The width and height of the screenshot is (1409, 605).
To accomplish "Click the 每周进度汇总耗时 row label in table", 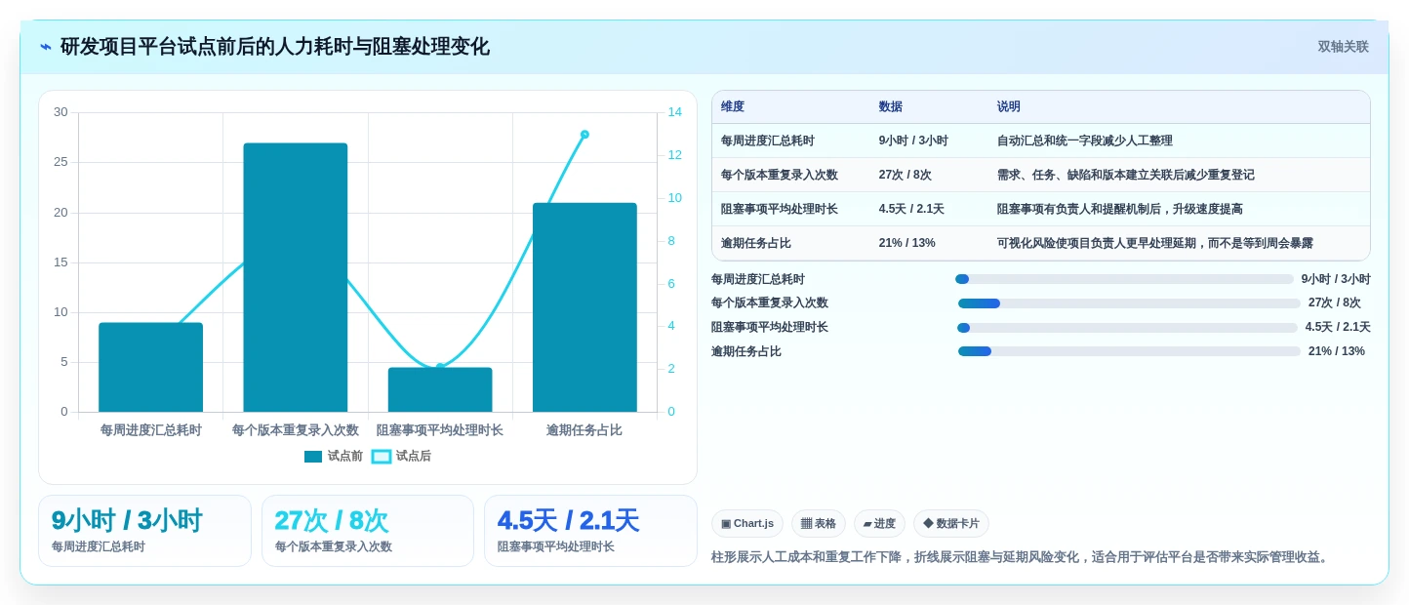I will tap(768, 141).
